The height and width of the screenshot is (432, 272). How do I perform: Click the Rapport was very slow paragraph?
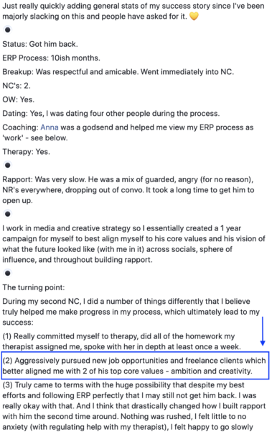[128, 190]
